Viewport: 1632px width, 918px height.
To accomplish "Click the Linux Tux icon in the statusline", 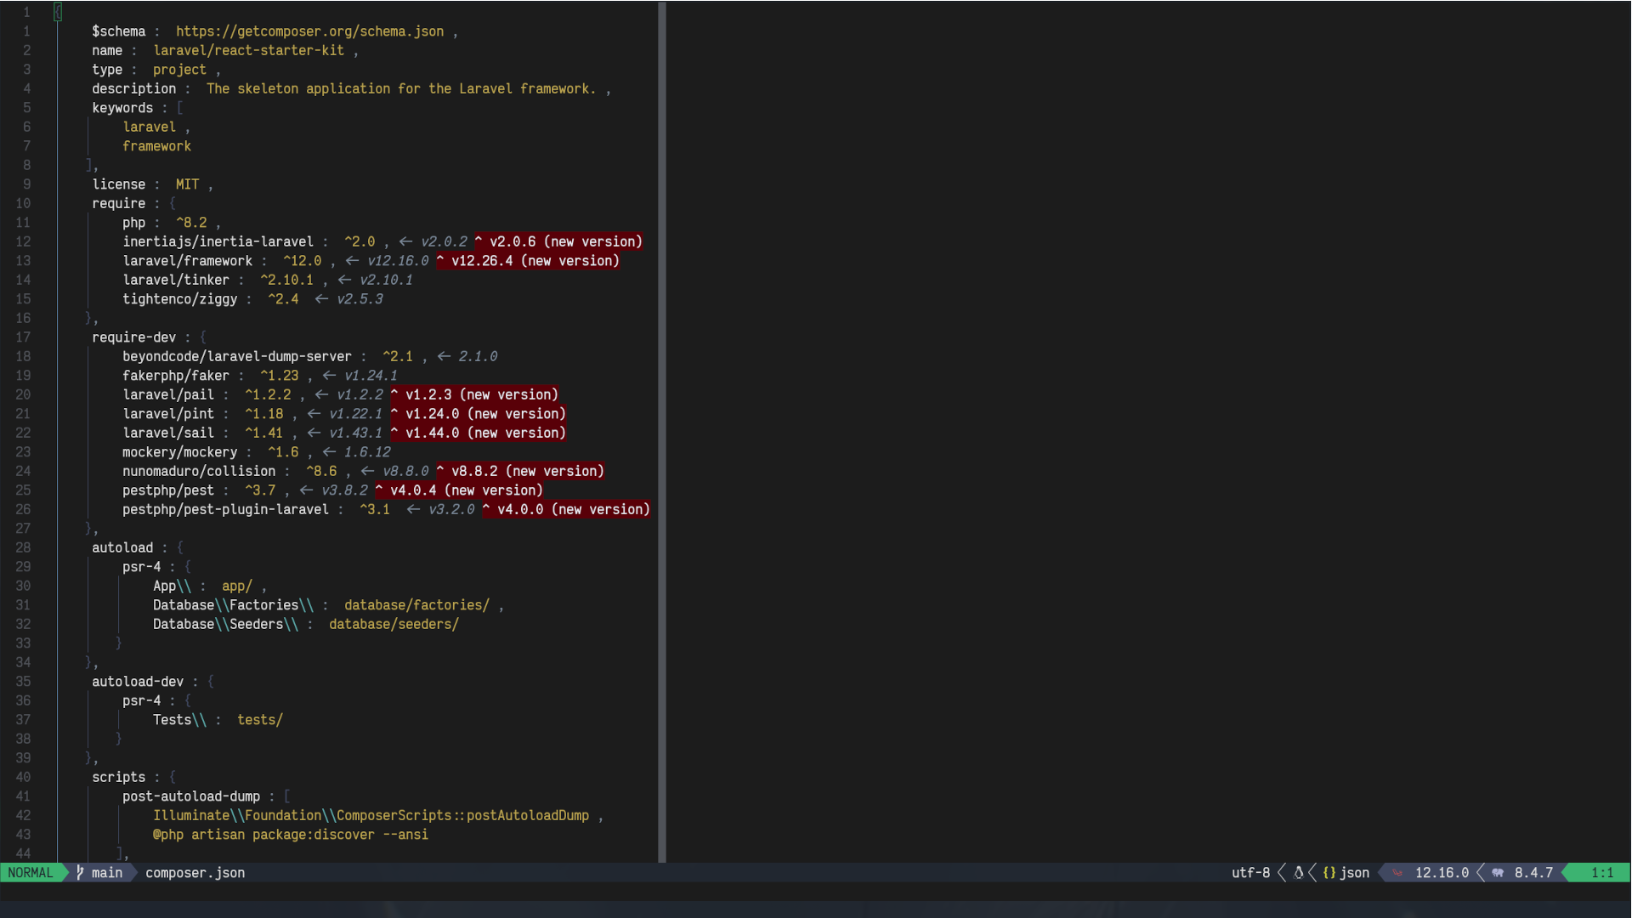I will click(x=1298, y=873).
